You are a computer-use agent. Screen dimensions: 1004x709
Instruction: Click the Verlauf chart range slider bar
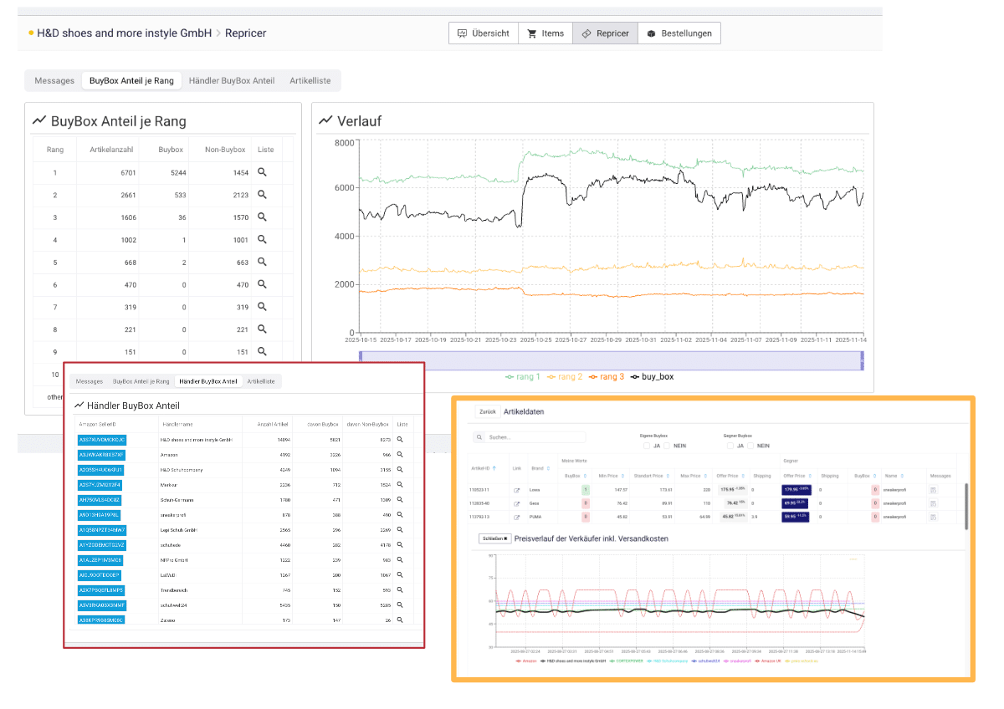coord(611,360)
